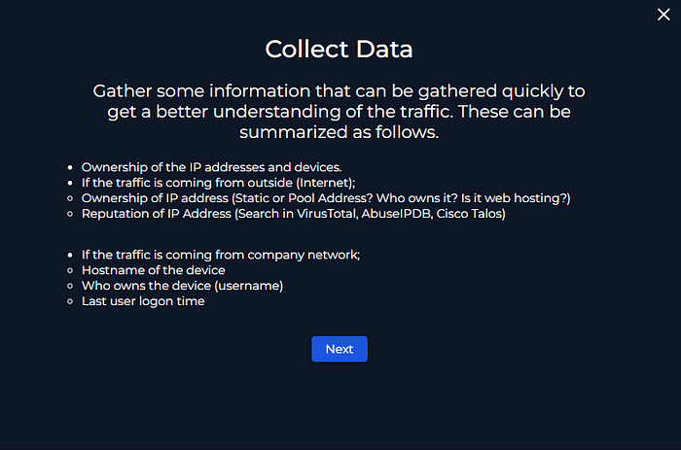Image resolution: width=681 pixels, height=450 pixels.
Task: Click the "Static or Pool Address?" text
Action: pos(304,198)
